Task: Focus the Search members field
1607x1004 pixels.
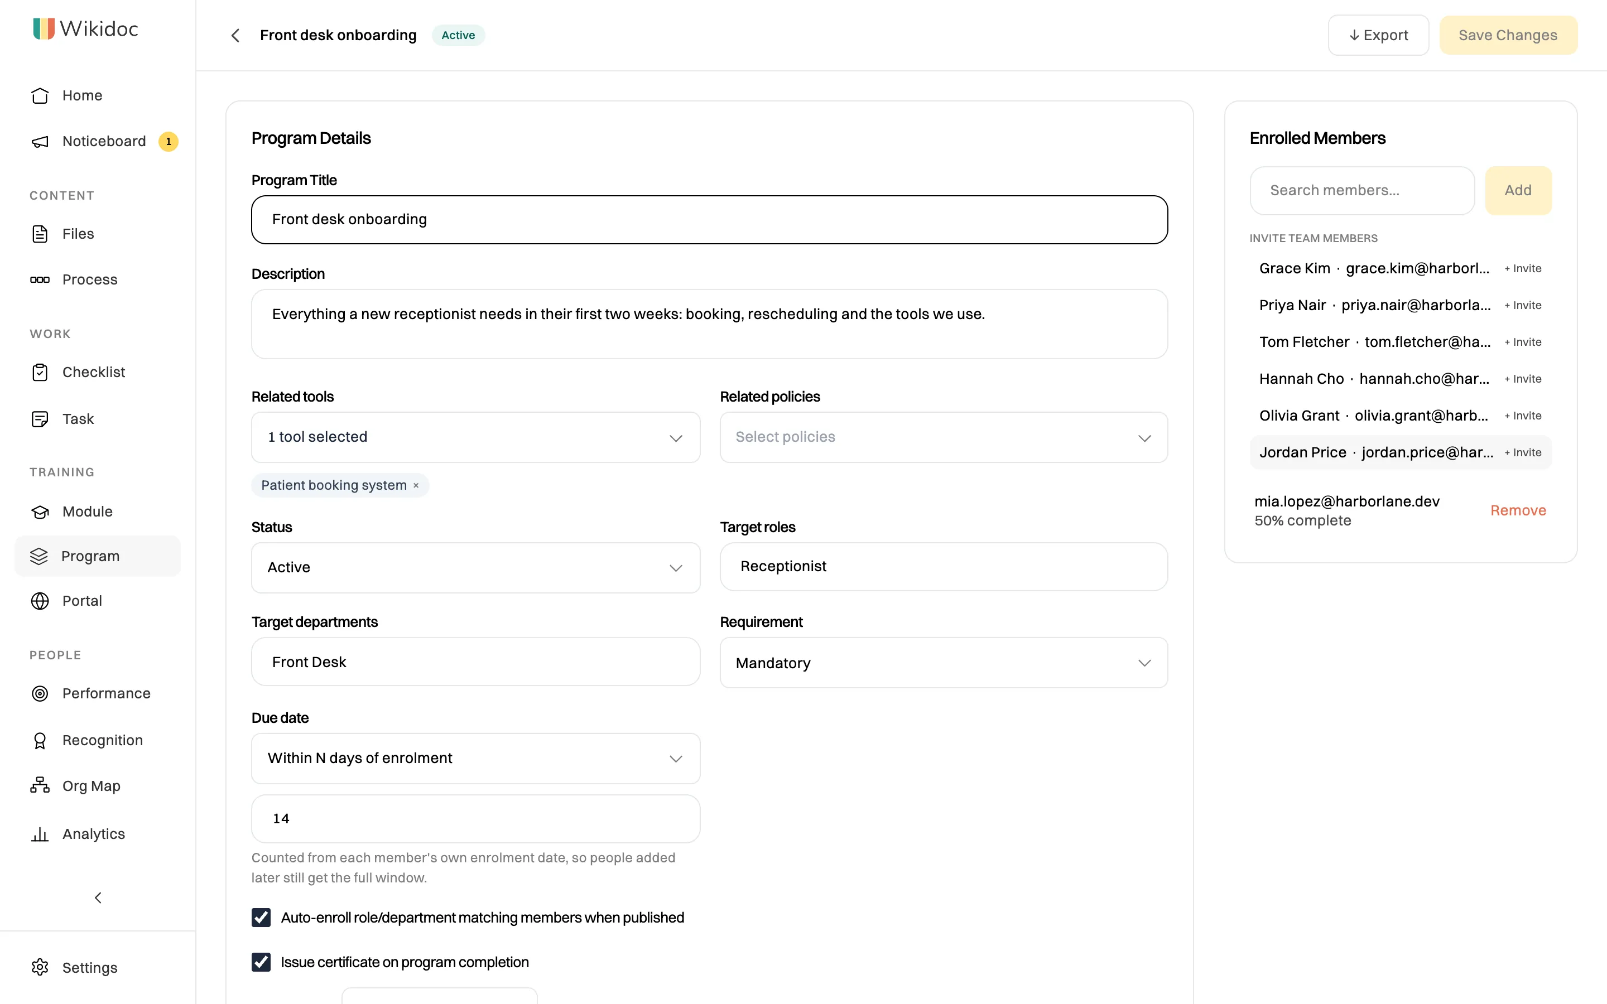Action: (x=1362, y=191)
